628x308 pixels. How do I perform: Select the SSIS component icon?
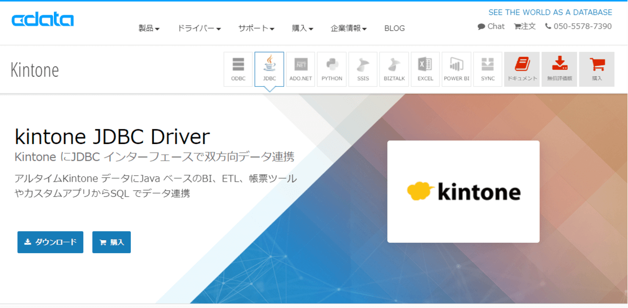tap(363, 69)
